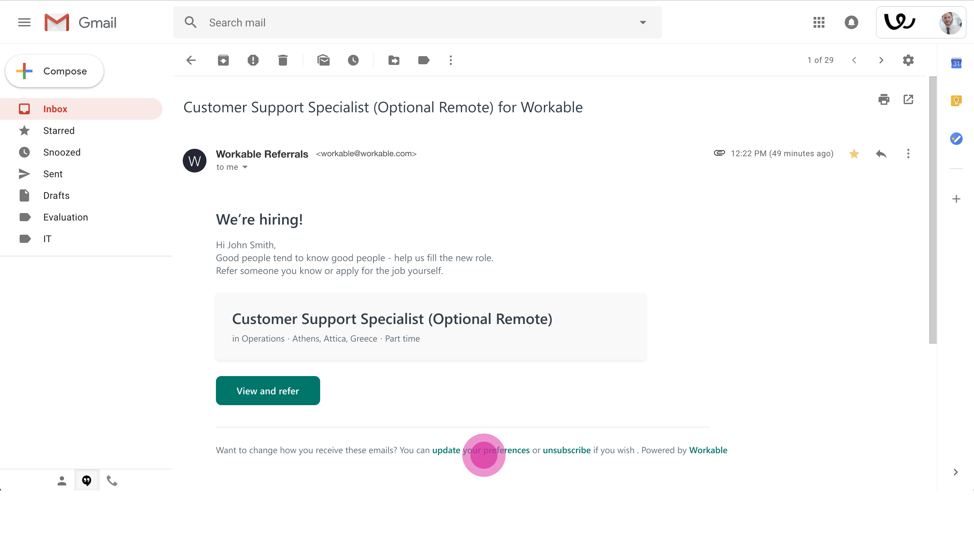The image size is (974, 535).
Task: Snooze this email
Action: tap(353, 60)
